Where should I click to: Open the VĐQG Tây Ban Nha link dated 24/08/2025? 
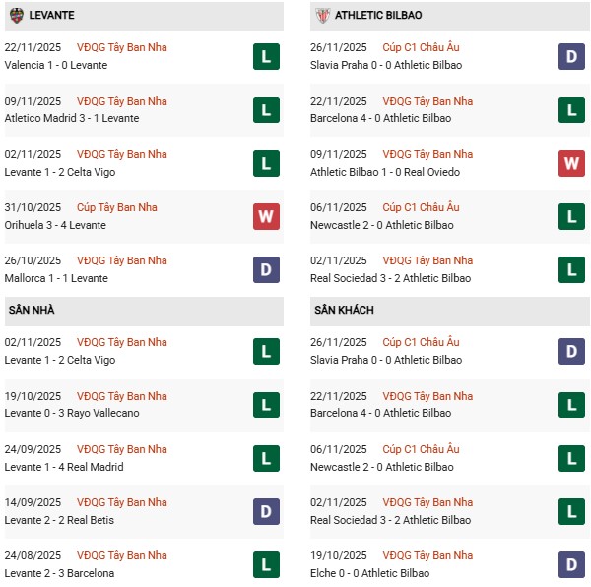coord(121,555)
